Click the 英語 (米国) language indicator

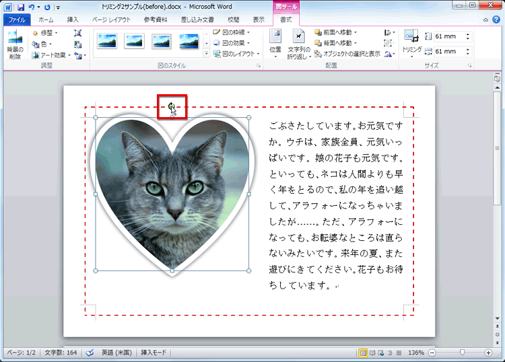click(x=116, y=353)
